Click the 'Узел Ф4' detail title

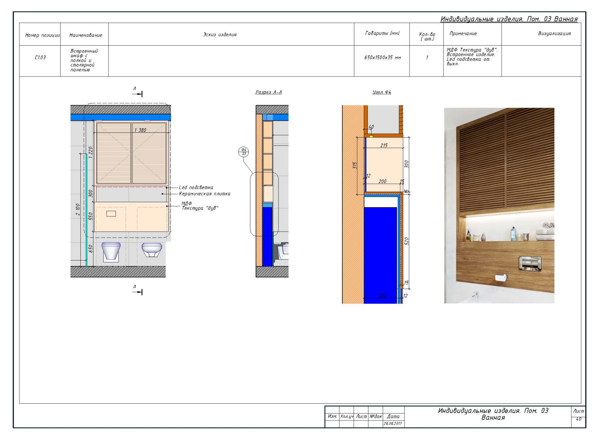[382, 92]
